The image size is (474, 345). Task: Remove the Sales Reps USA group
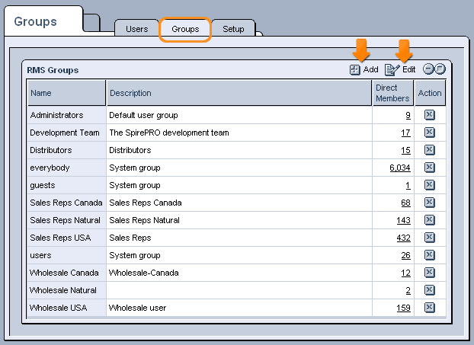click(429, 238)
